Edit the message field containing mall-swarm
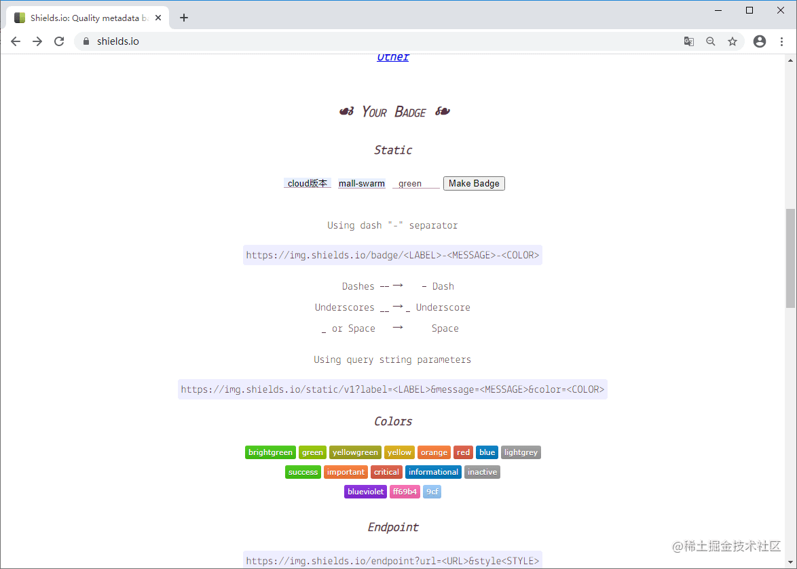 point(362,183)
